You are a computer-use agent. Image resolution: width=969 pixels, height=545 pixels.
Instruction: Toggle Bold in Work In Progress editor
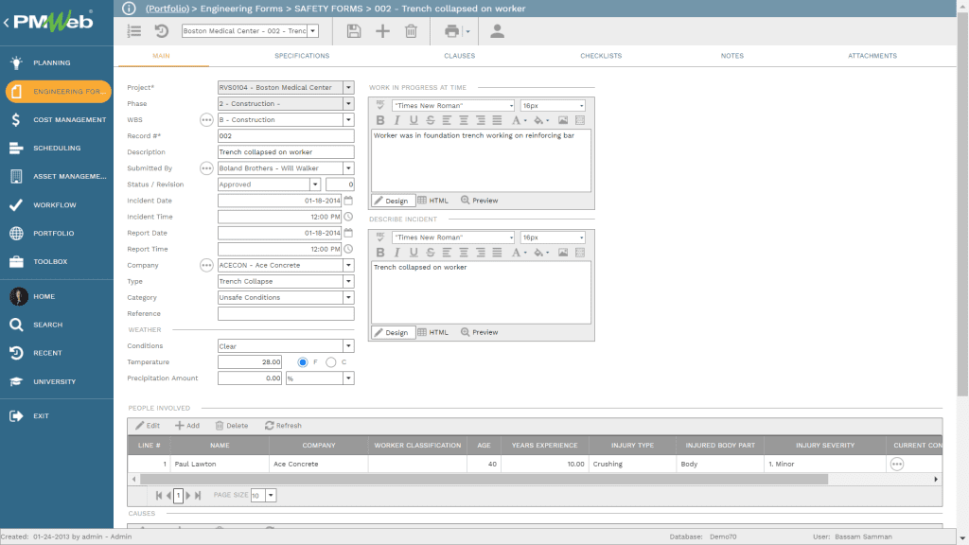click(380, 120)
